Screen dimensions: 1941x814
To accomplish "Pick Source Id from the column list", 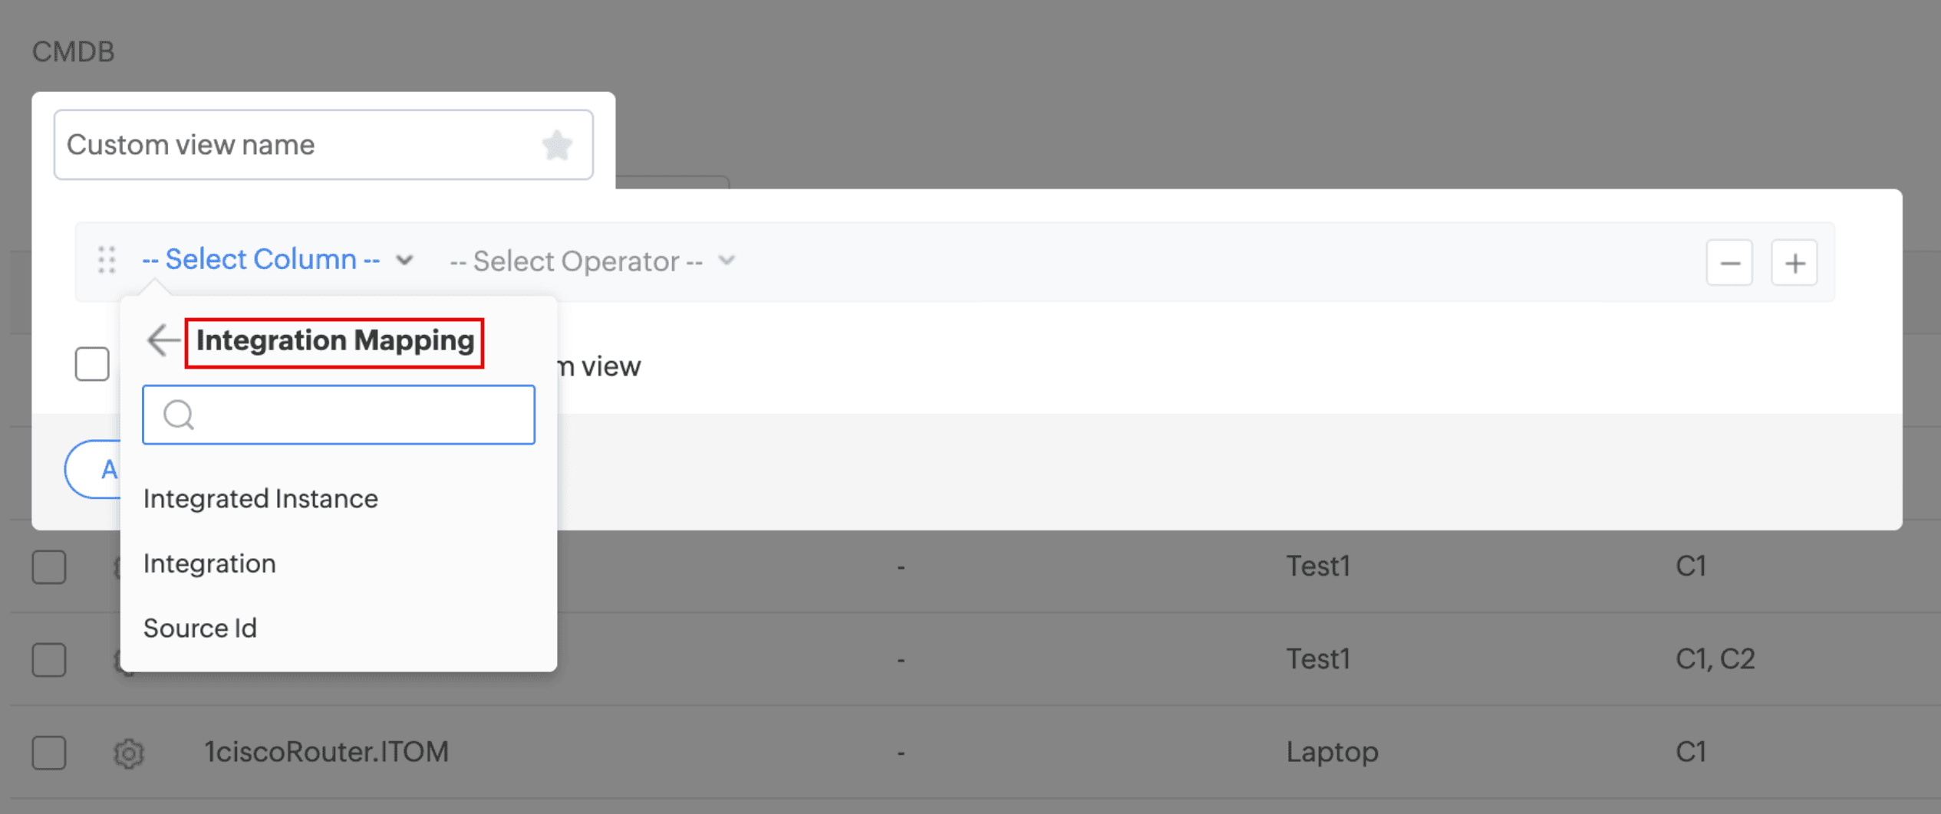I will pos(199,629).
